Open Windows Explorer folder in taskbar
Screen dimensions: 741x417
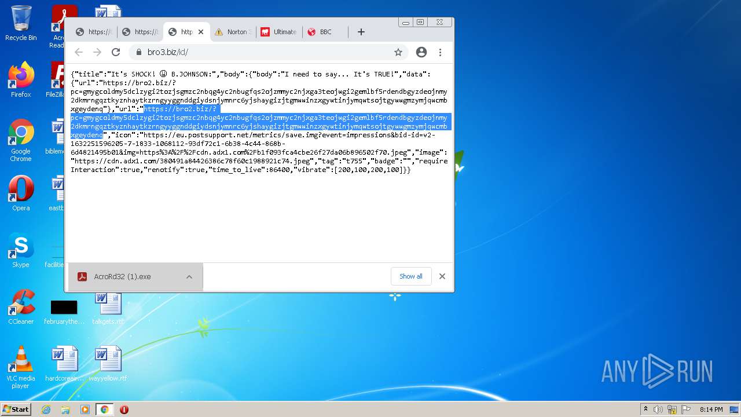(x=65, y=409)
